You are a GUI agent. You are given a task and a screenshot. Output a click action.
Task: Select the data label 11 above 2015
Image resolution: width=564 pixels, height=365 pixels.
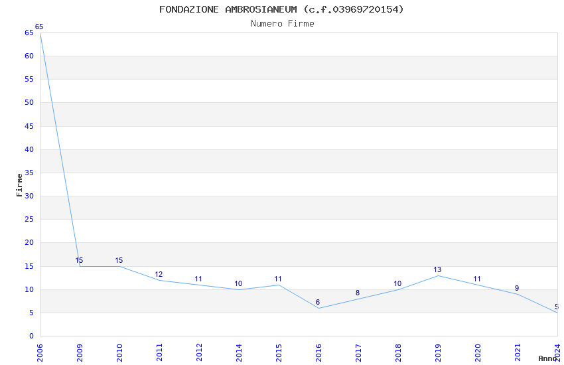click(x=278, y=279)
